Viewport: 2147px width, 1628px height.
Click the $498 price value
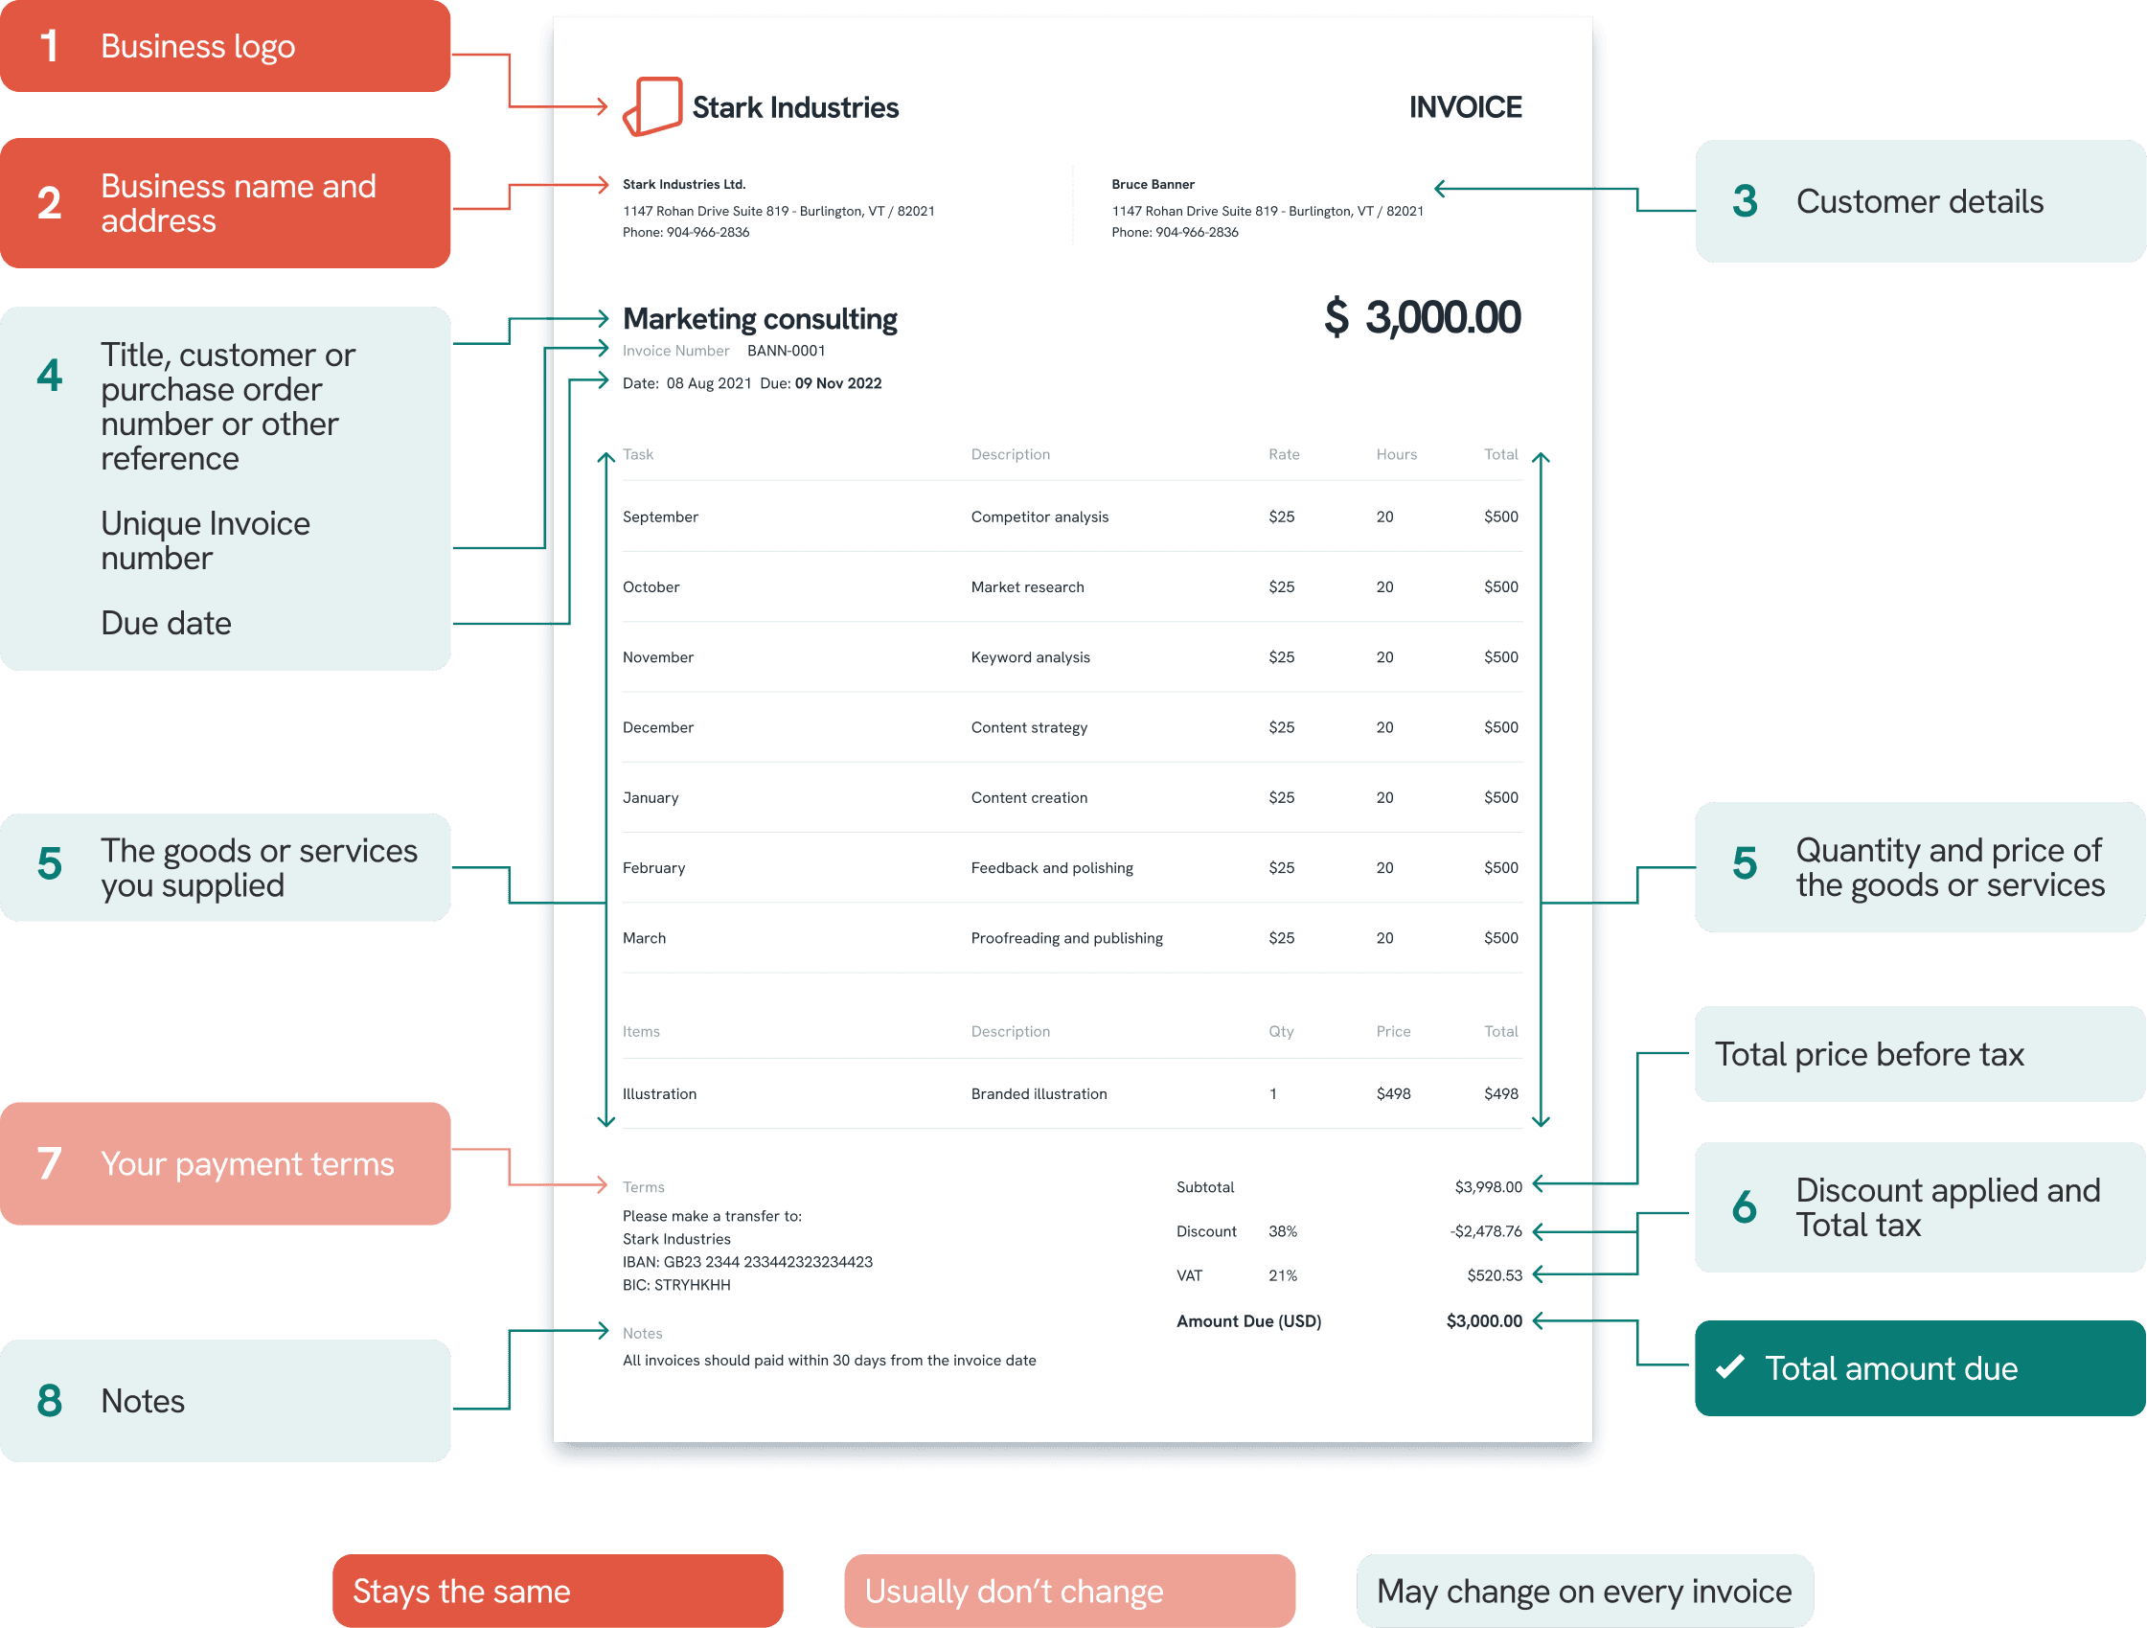pos(1394,1094)
